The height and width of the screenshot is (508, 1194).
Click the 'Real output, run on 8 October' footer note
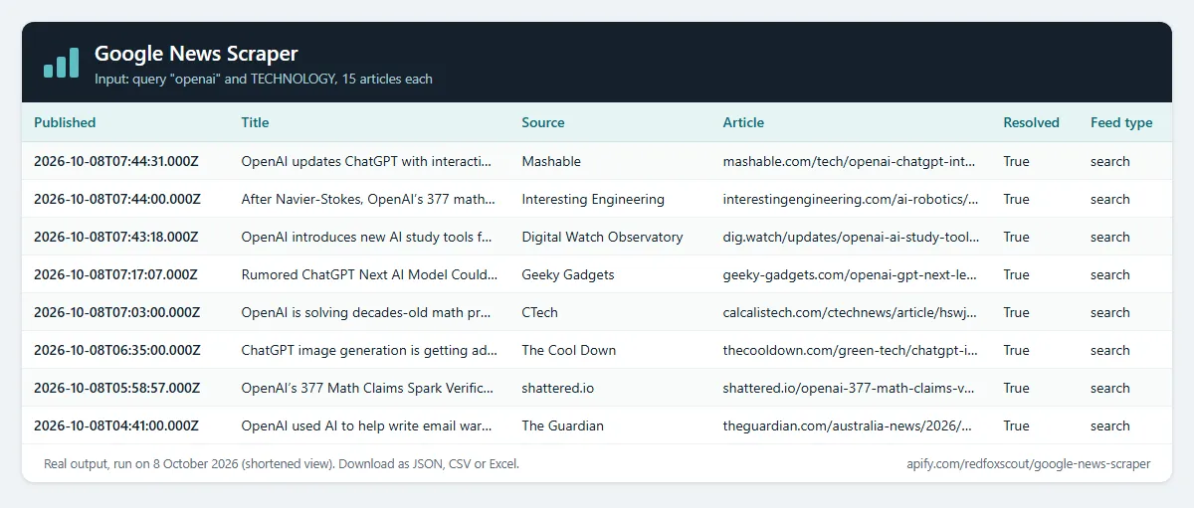(282, 463)
